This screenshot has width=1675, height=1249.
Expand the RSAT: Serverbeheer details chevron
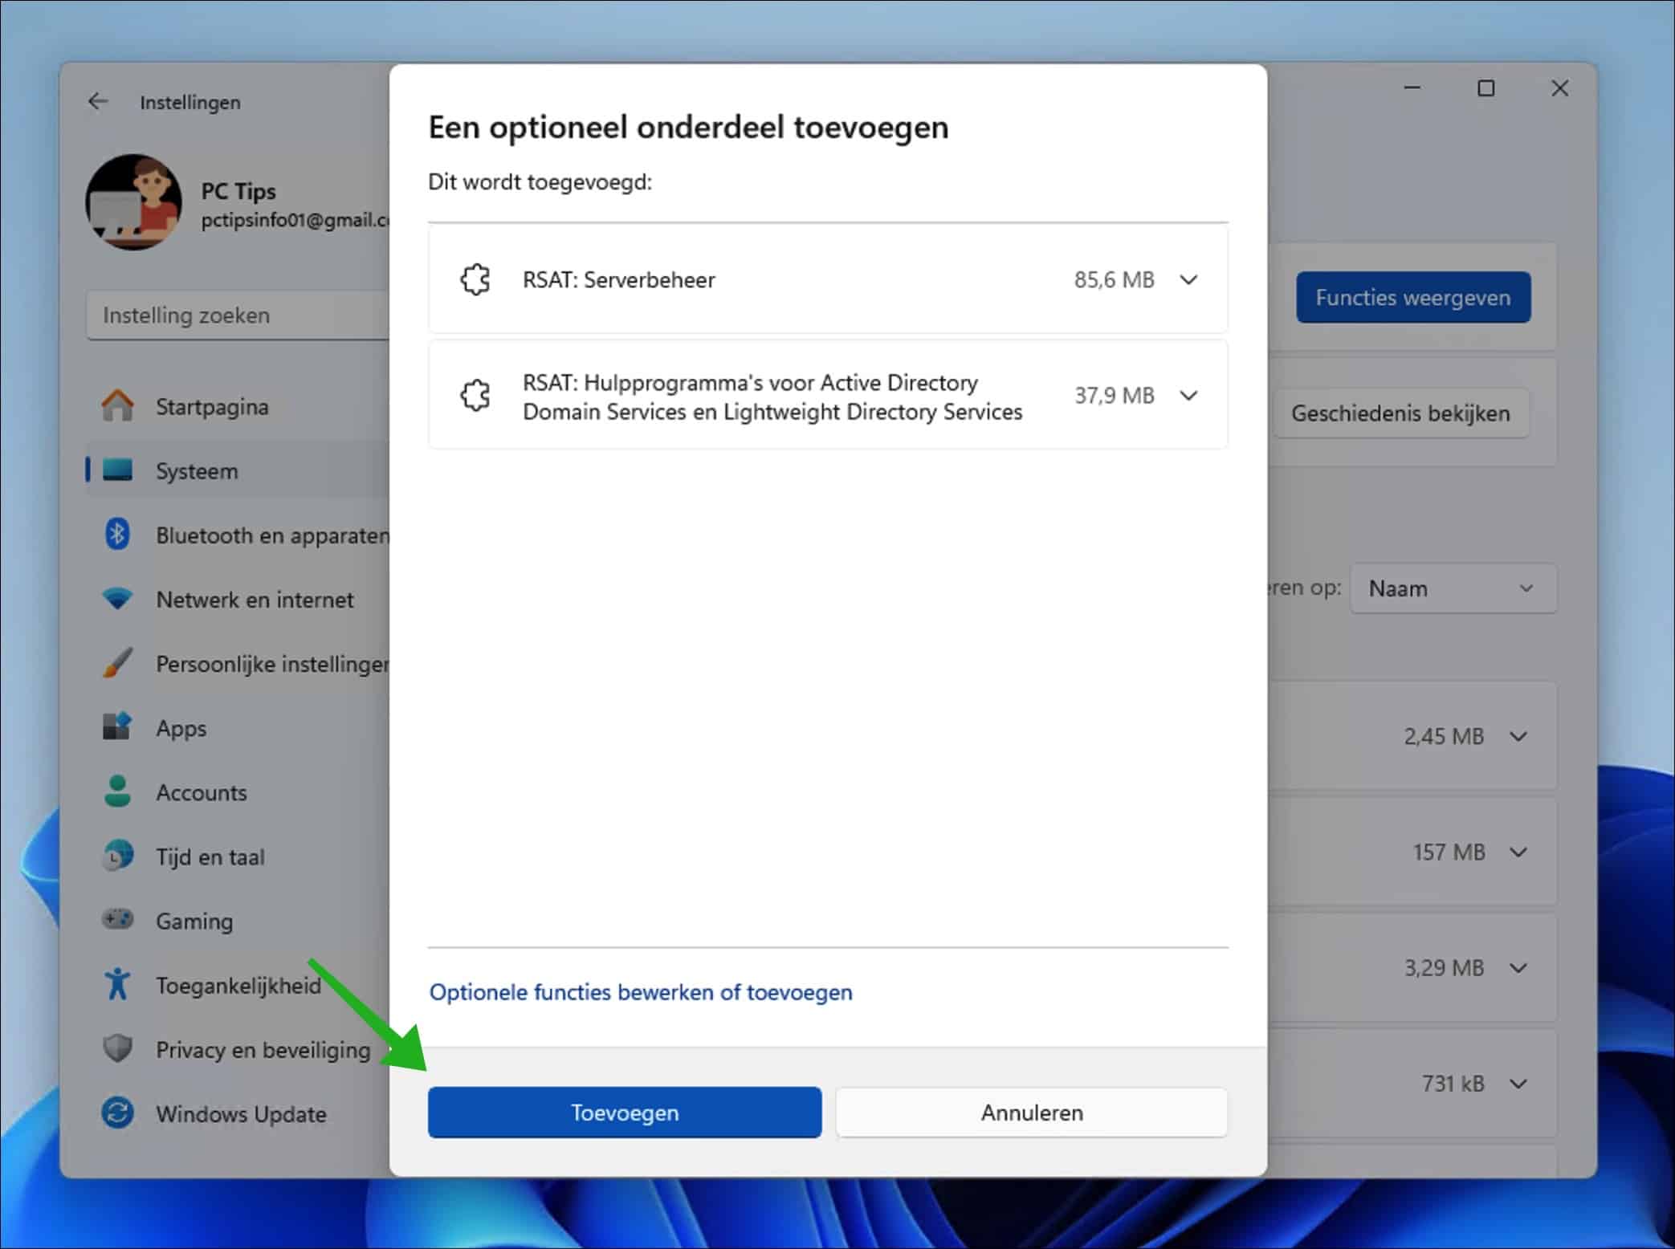coord(1188,279)
